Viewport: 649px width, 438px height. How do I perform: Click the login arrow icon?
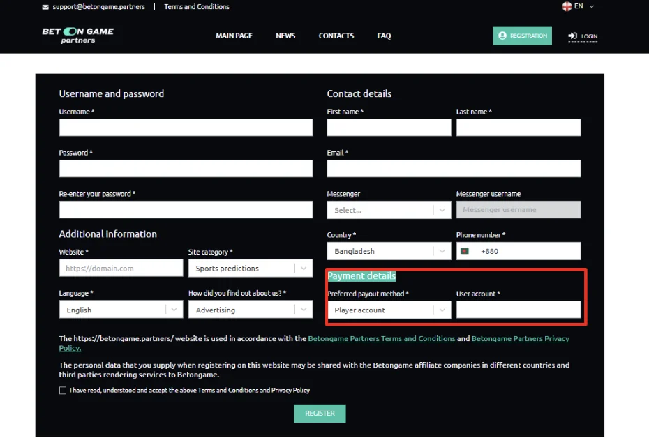pos(573,36)
